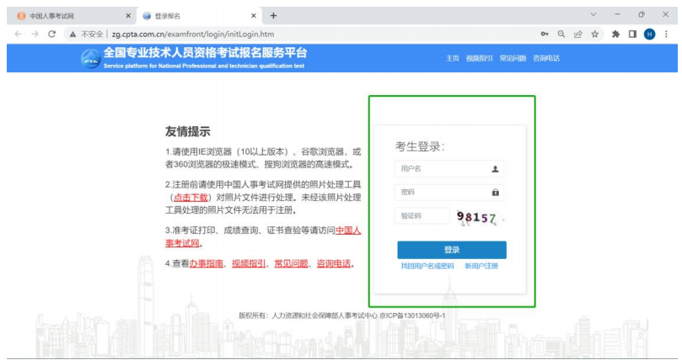682x360 pixels.
Task: Click the bookmark star icon
Action: pyautogui.click(x=595, y=34)
